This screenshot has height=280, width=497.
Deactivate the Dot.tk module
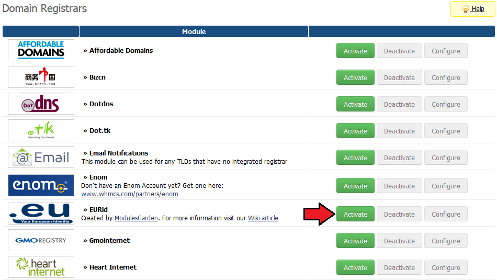click(399, 131)
